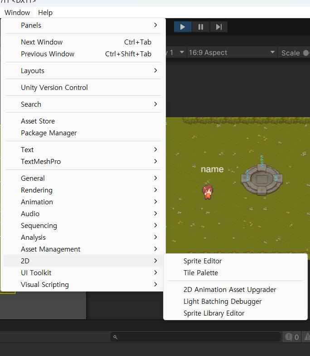310x356 pixels.
Task: Expand the Visual Scripting submenu
Action: point(83,284)
